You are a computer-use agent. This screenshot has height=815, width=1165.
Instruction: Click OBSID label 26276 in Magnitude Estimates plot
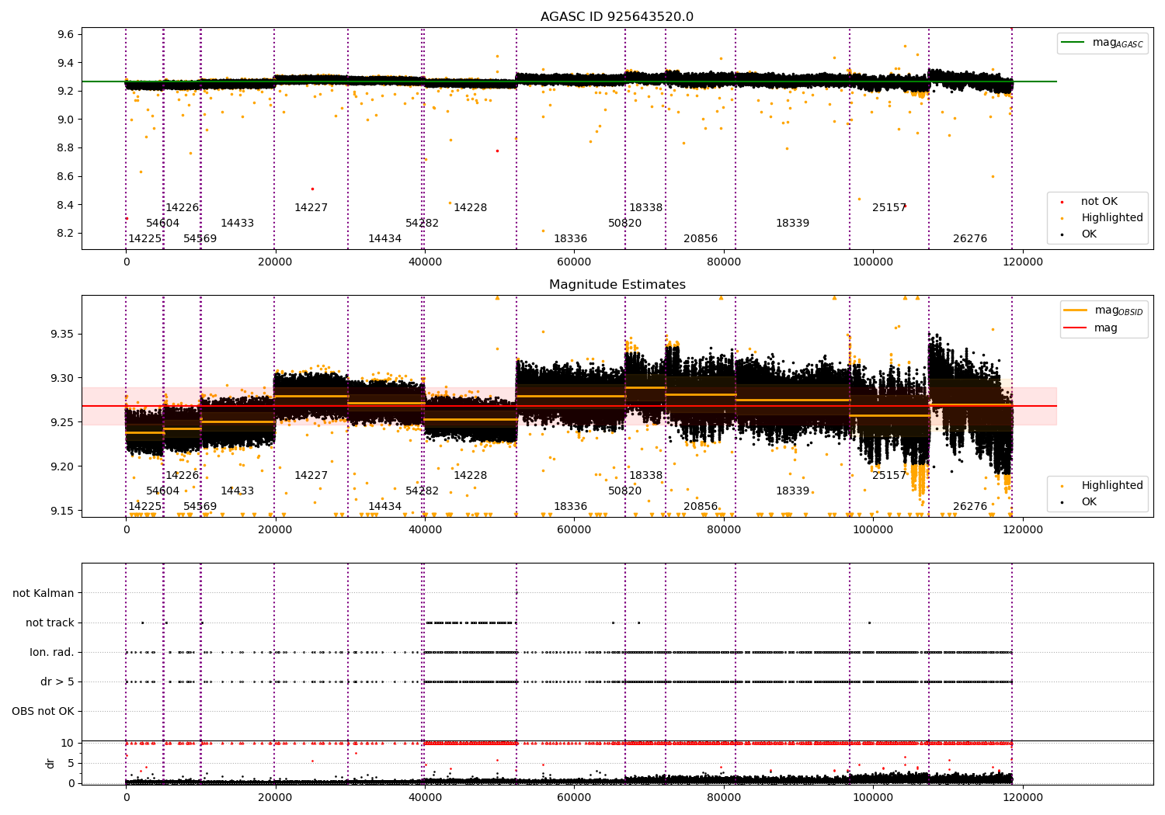[970, 507]
